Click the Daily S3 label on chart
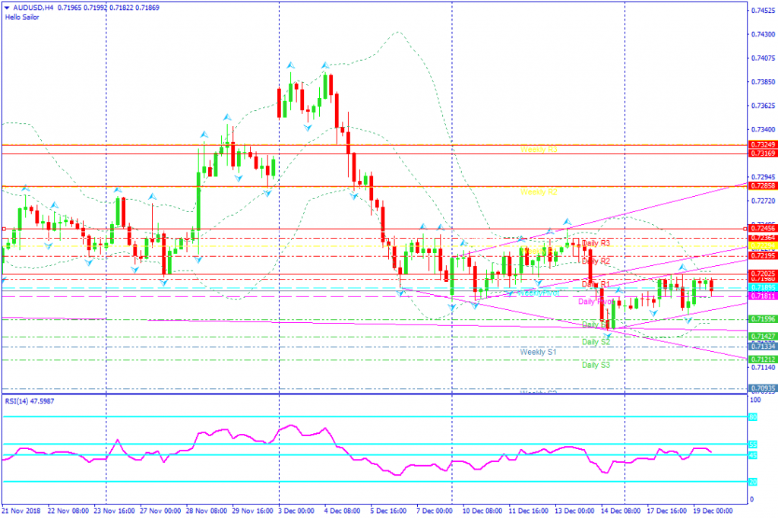The width and height of the screenshot is (778, 519). (x=596, y=365)
